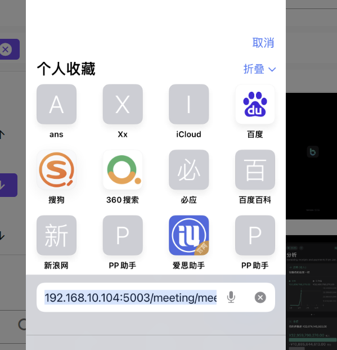Open the 搜狗 favorite icon
337x350 pixels.
56,169
